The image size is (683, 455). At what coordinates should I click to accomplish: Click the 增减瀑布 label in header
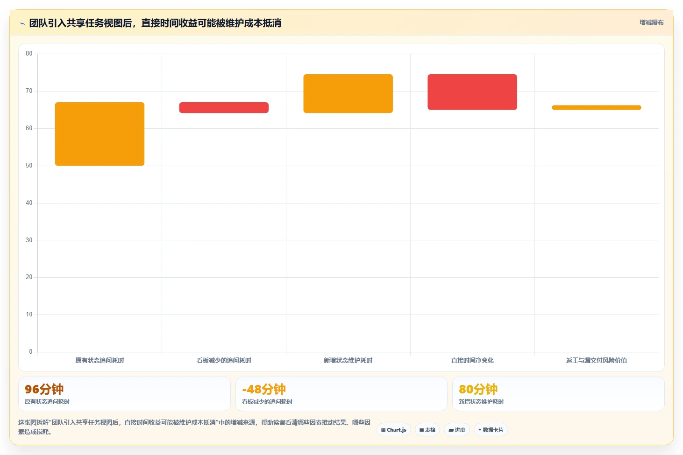coord(651,22)
